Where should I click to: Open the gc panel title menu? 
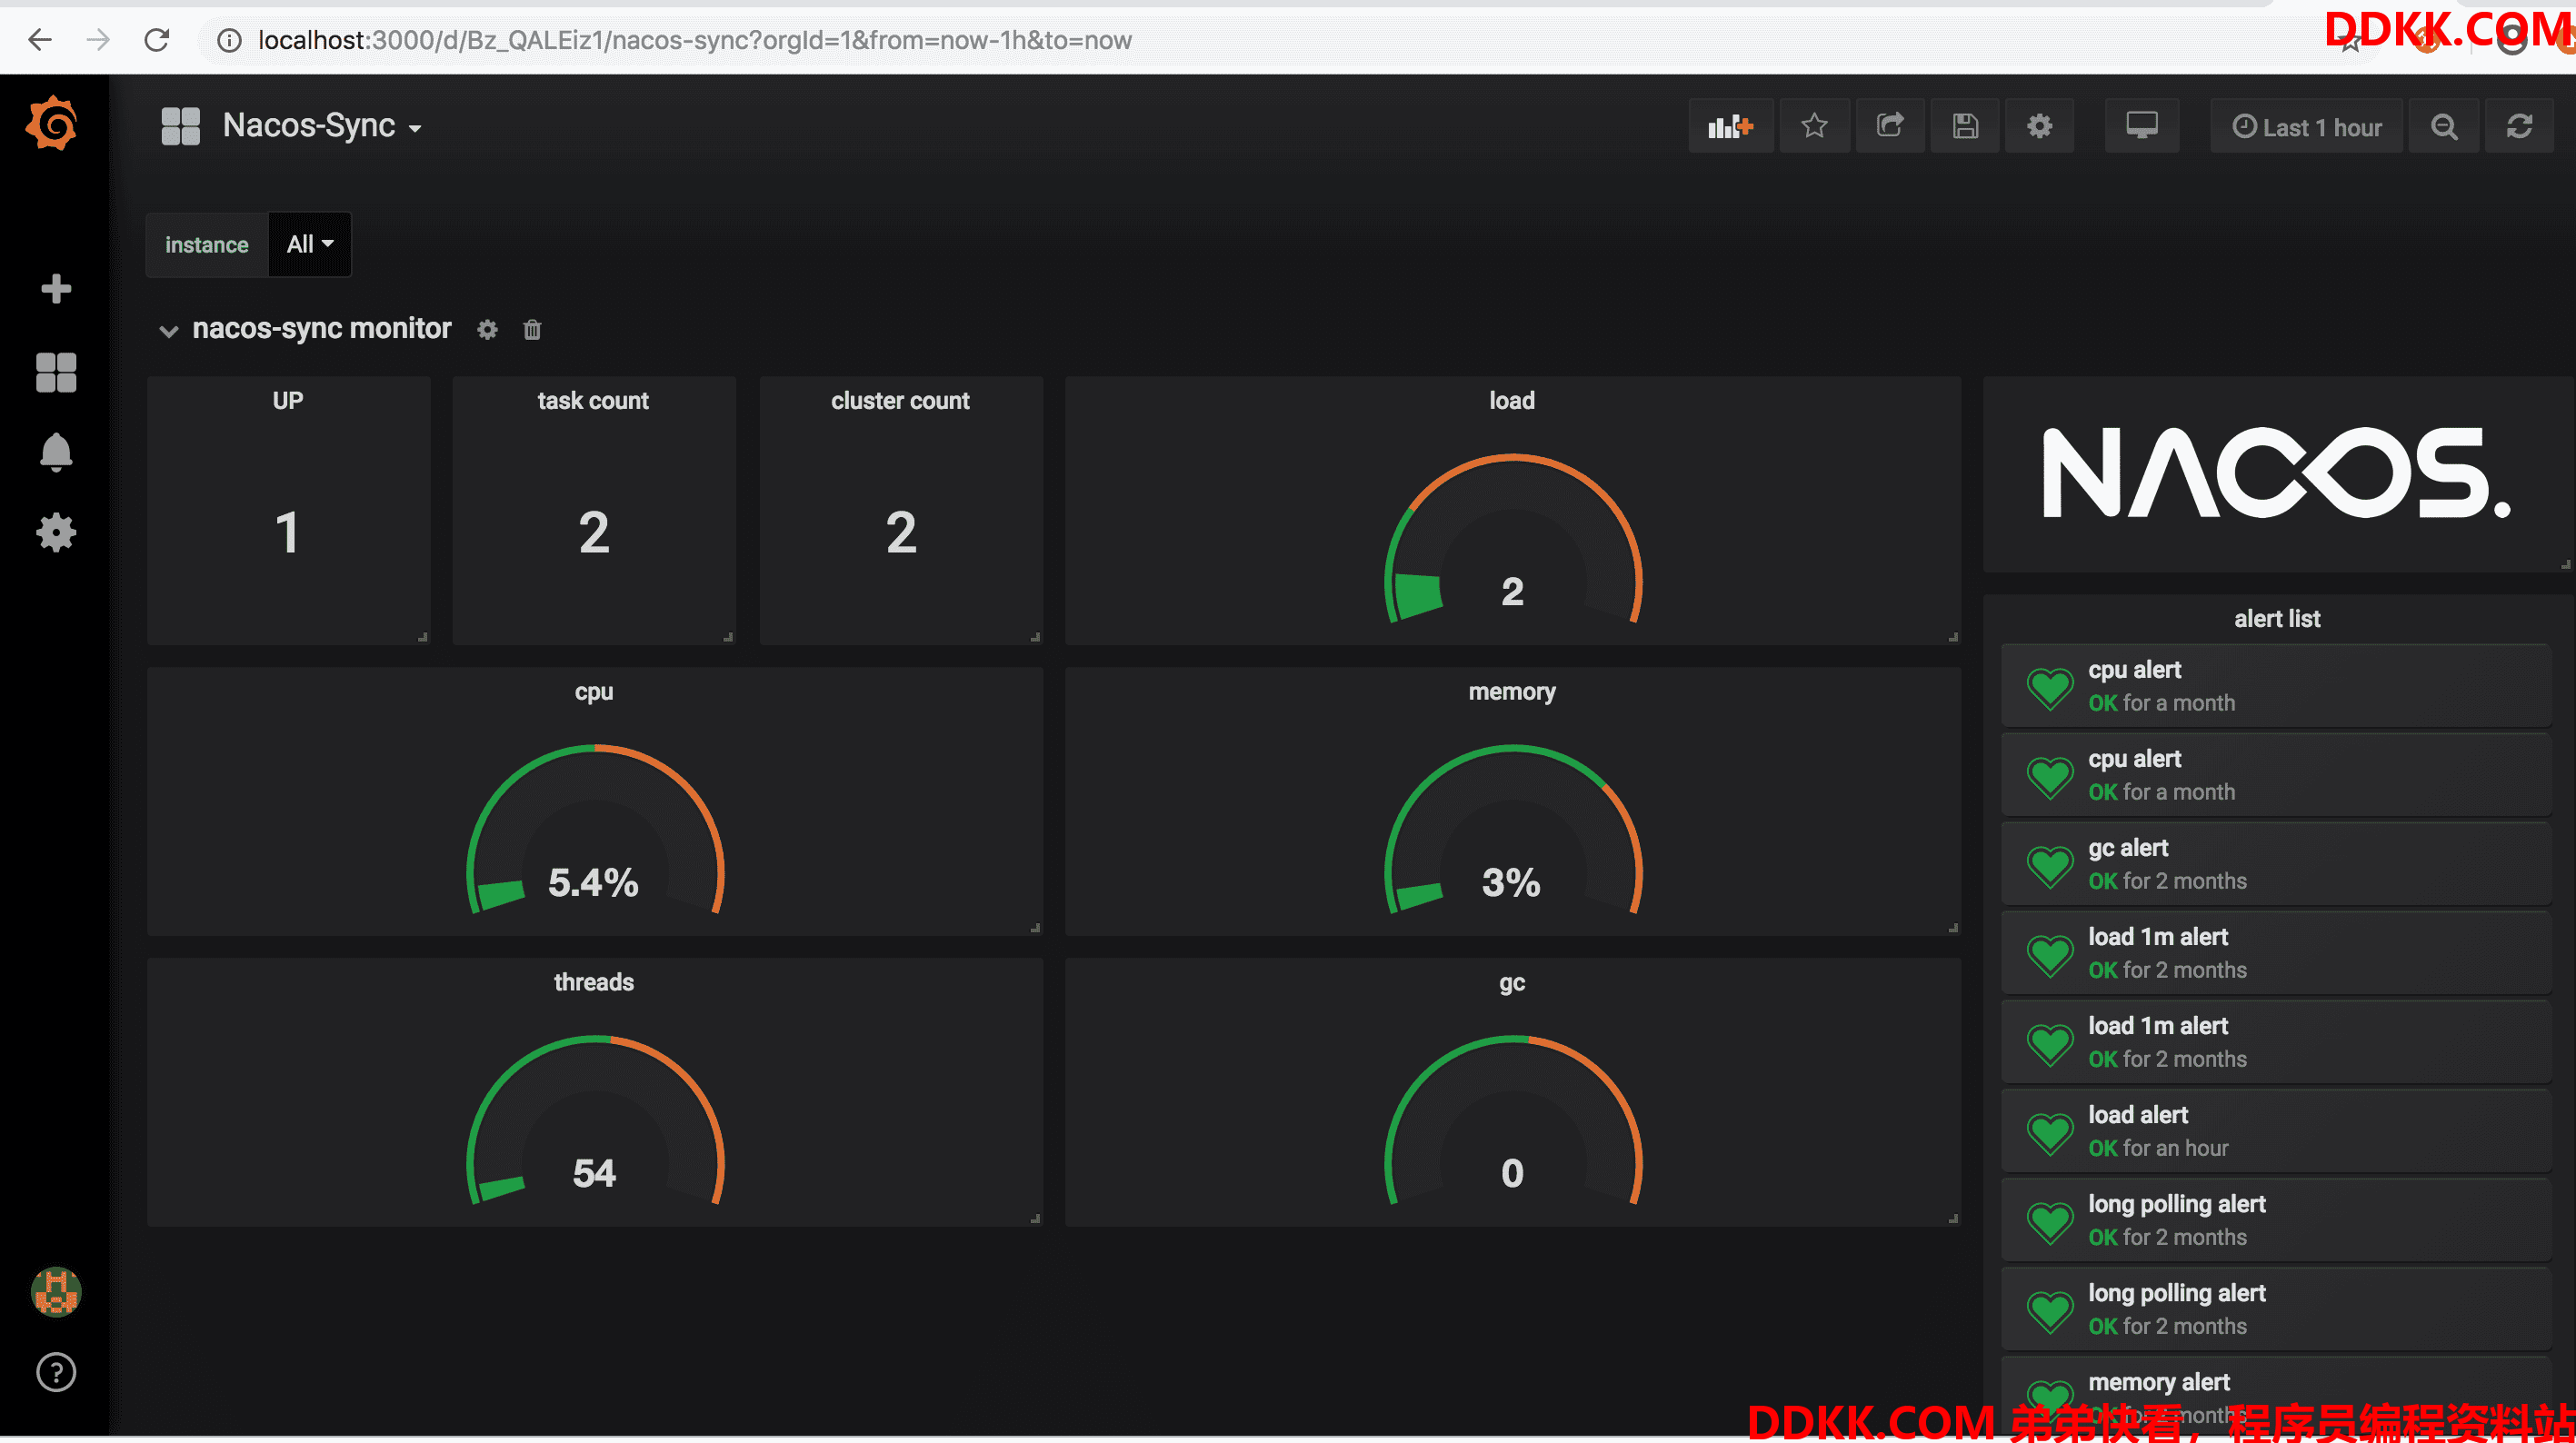[1512, 982]
